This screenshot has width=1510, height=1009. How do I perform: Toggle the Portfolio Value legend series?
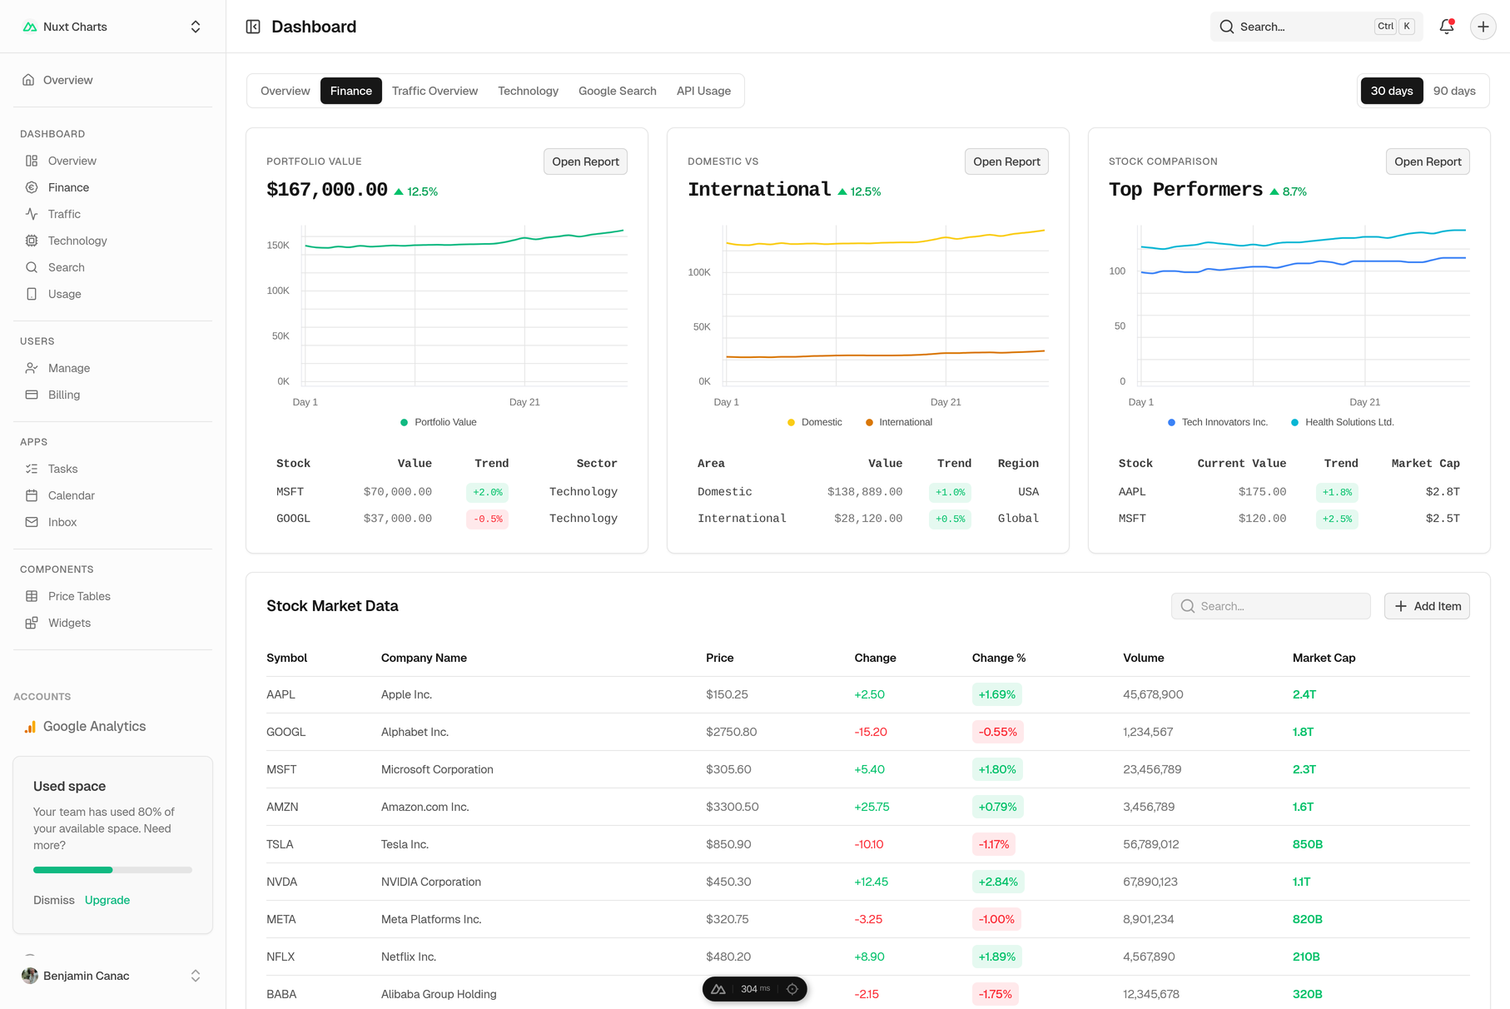[439, 422]
